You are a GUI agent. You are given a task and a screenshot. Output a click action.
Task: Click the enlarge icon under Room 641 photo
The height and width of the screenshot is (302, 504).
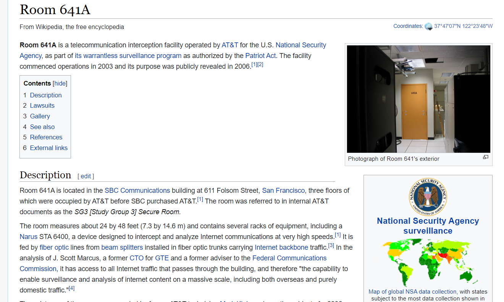tap(486, 157)
